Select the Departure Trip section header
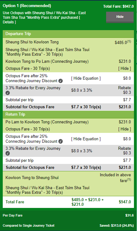This screenshot has height=231, width=137. tap(68, 34)
